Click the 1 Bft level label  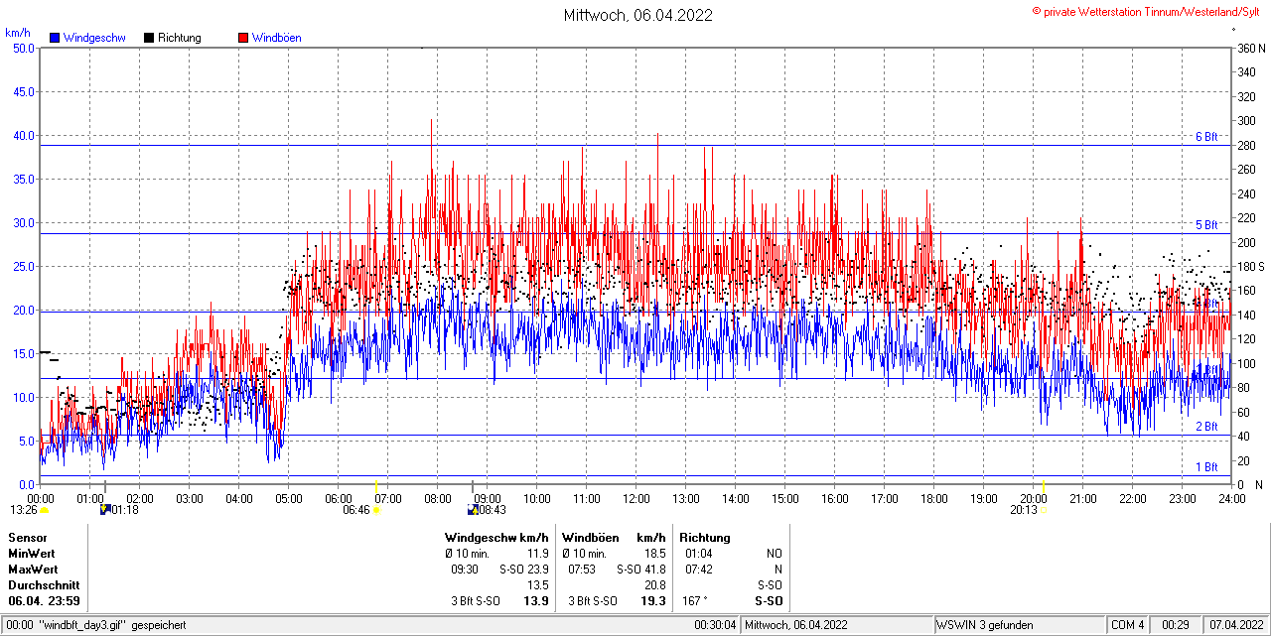click(x=1206, y=467)
